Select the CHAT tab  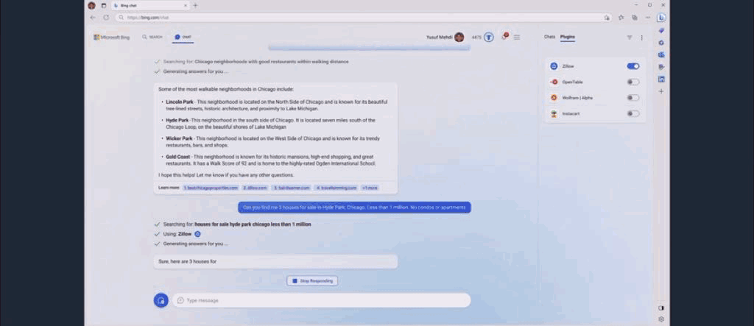(x=183, y=37)
